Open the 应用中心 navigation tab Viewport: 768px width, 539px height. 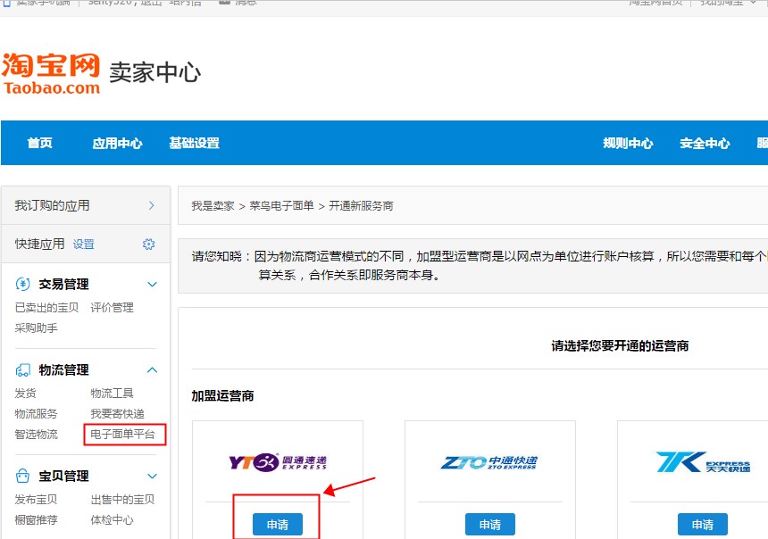point(118,143)
